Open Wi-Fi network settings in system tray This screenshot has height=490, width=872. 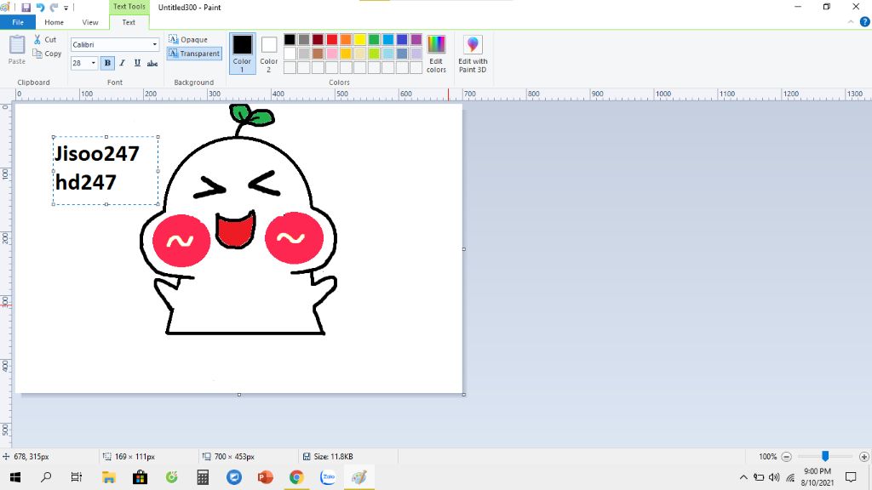[x=790, y=477]
